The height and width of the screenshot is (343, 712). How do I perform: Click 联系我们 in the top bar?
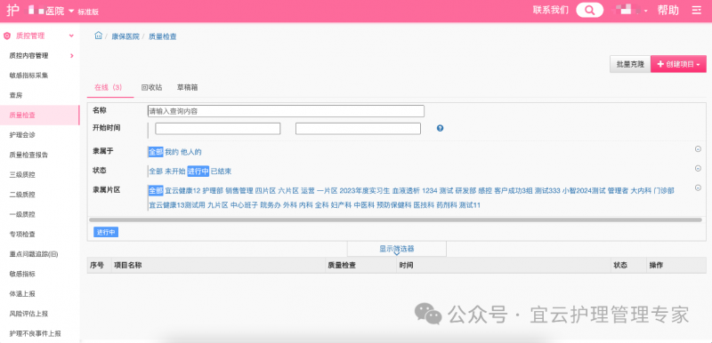pos(550,11)
